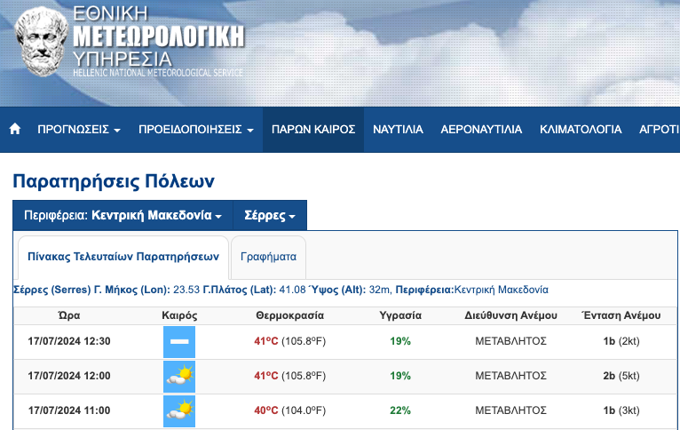
Task: Click the 41°C temperature in the 12:30 row
Action: pos(265,341)
